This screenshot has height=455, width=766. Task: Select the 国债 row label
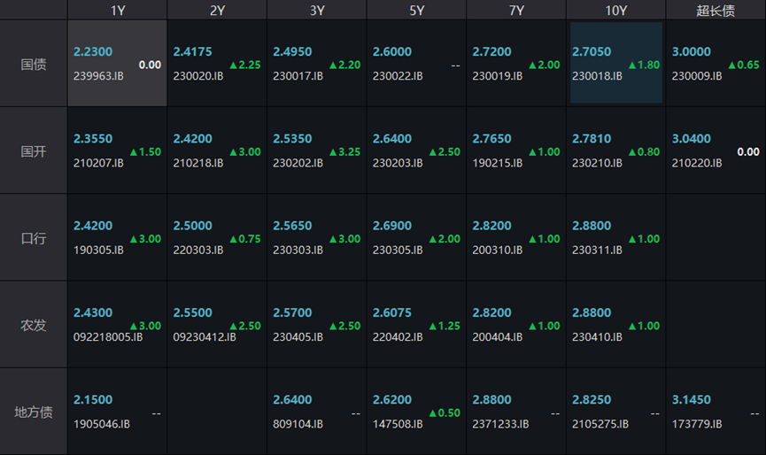point(34,65)
